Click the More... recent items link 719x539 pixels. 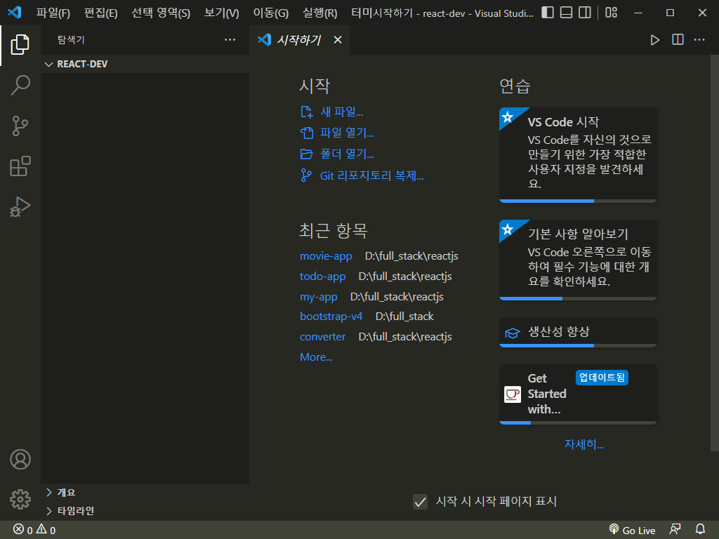pyautogui.click(x=316, y=357)
